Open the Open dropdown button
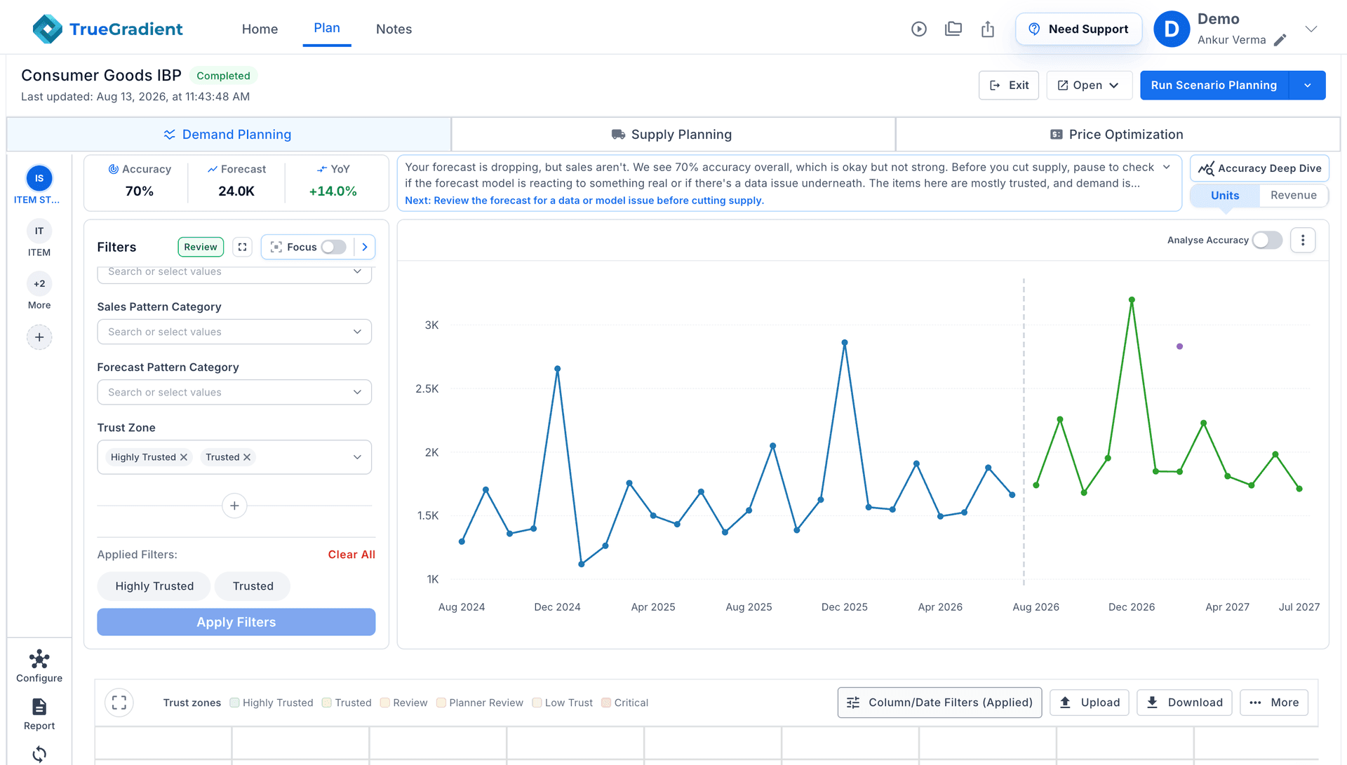The height and width of the screenshot is (765, 1347). pyautogui.click(x=1089, y=85)
